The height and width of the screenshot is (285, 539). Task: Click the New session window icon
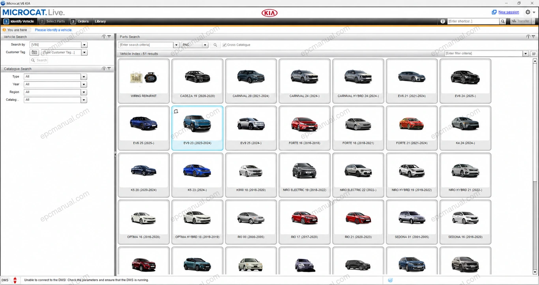(x=494, y=12)
